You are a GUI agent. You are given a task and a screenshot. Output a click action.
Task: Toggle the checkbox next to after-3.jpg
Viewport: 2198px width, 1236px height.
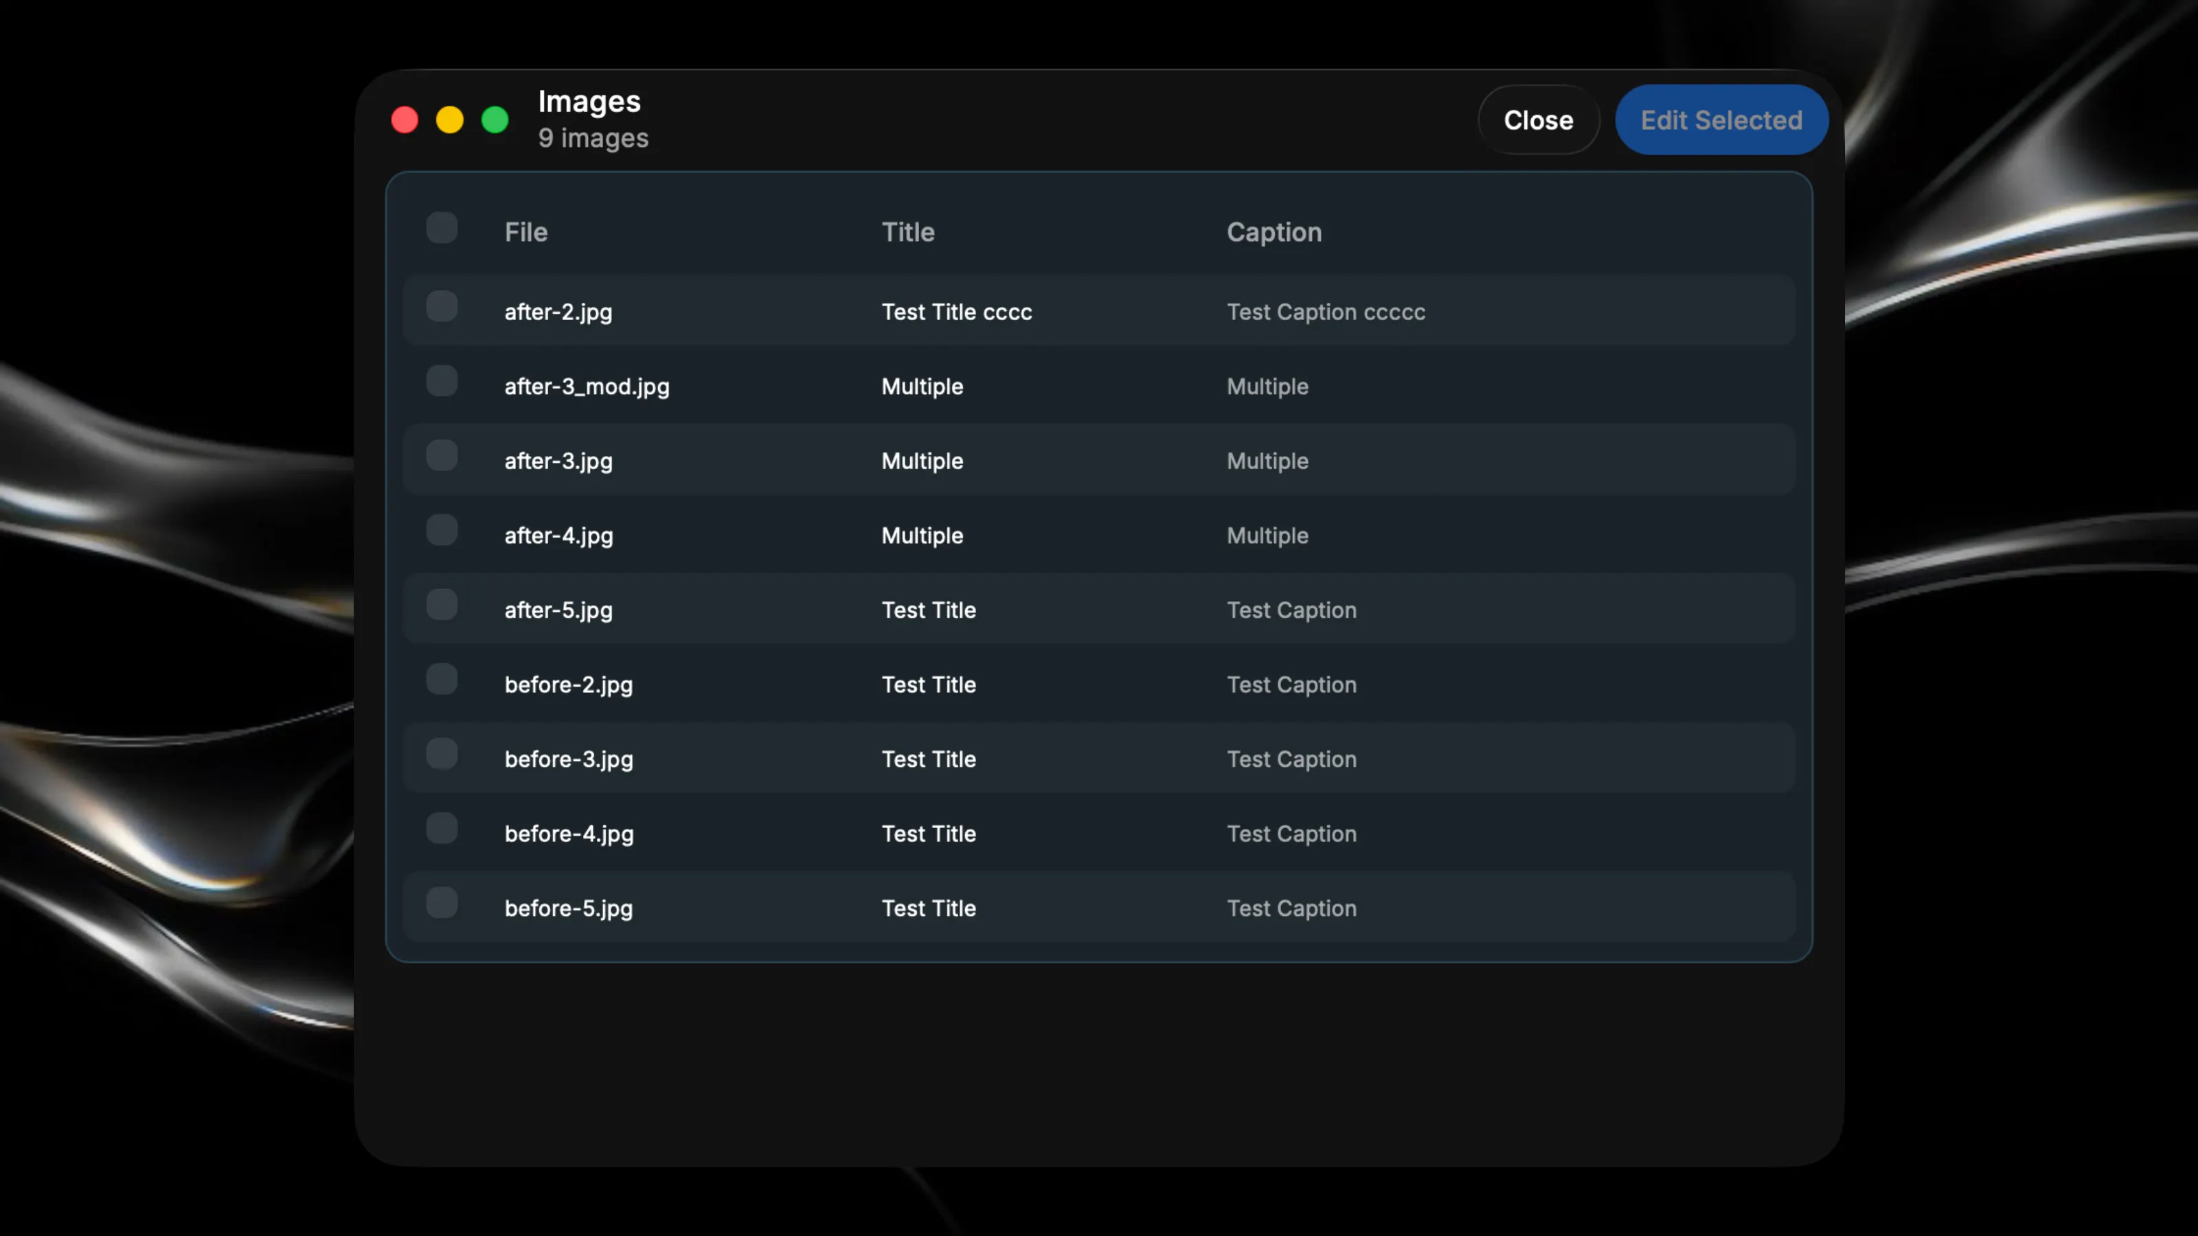[442, 455]
